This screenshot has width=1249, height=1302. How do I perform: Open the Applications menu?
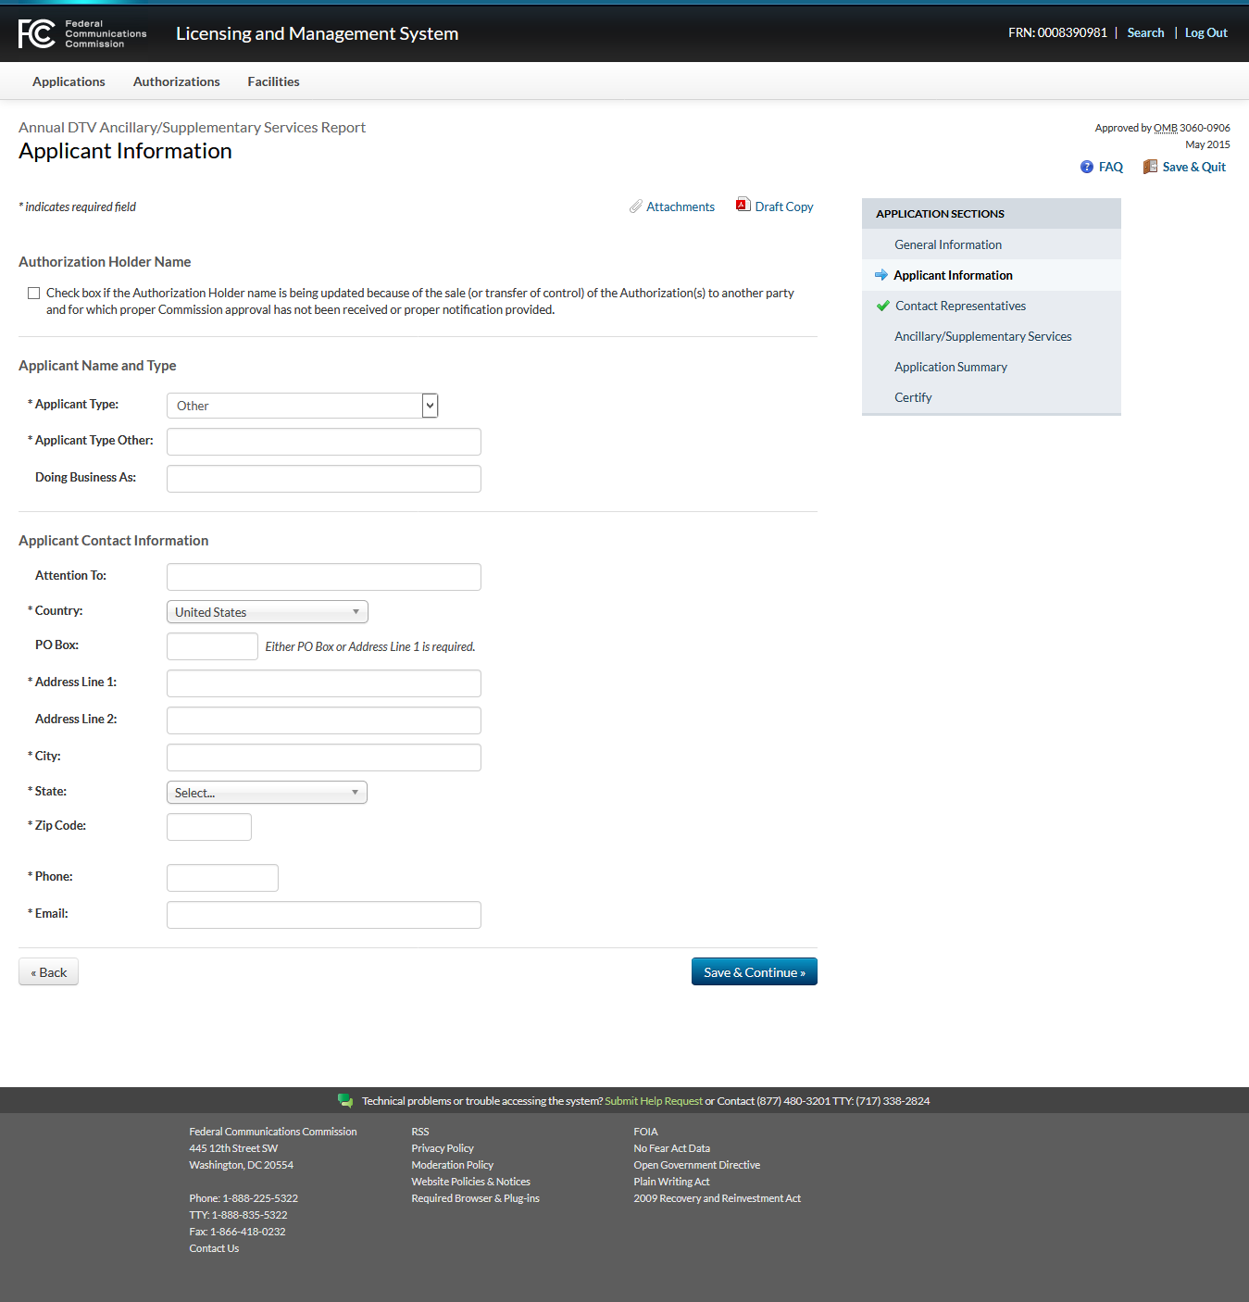click(69, 81)
